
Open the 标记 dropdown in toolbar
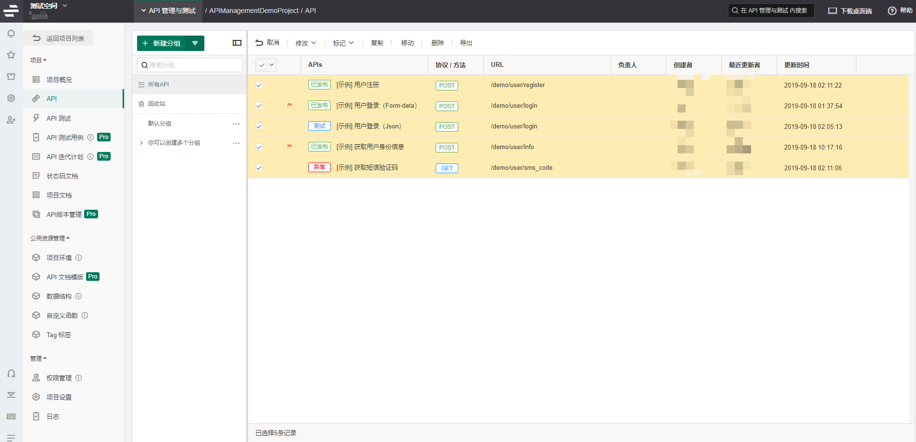click(x=343, y=43)
